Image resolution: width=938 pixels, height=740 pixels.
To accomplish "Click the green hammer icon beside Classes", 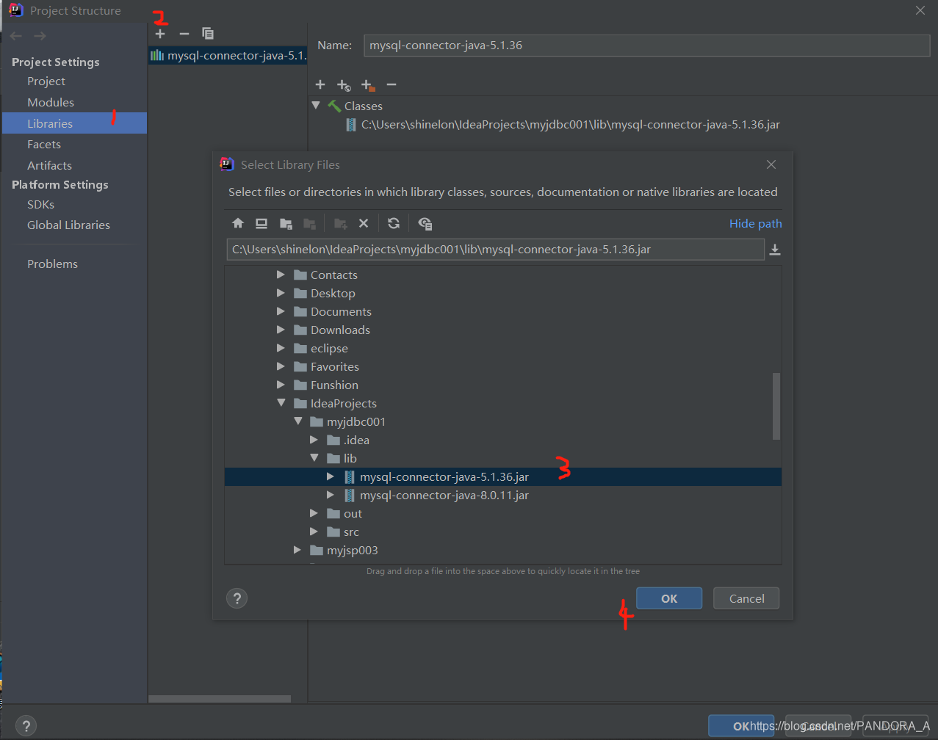I will pos(333,106).
